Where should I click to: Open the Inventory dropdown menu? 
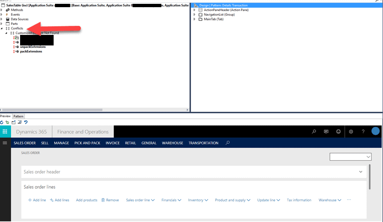tap(198, 200)
